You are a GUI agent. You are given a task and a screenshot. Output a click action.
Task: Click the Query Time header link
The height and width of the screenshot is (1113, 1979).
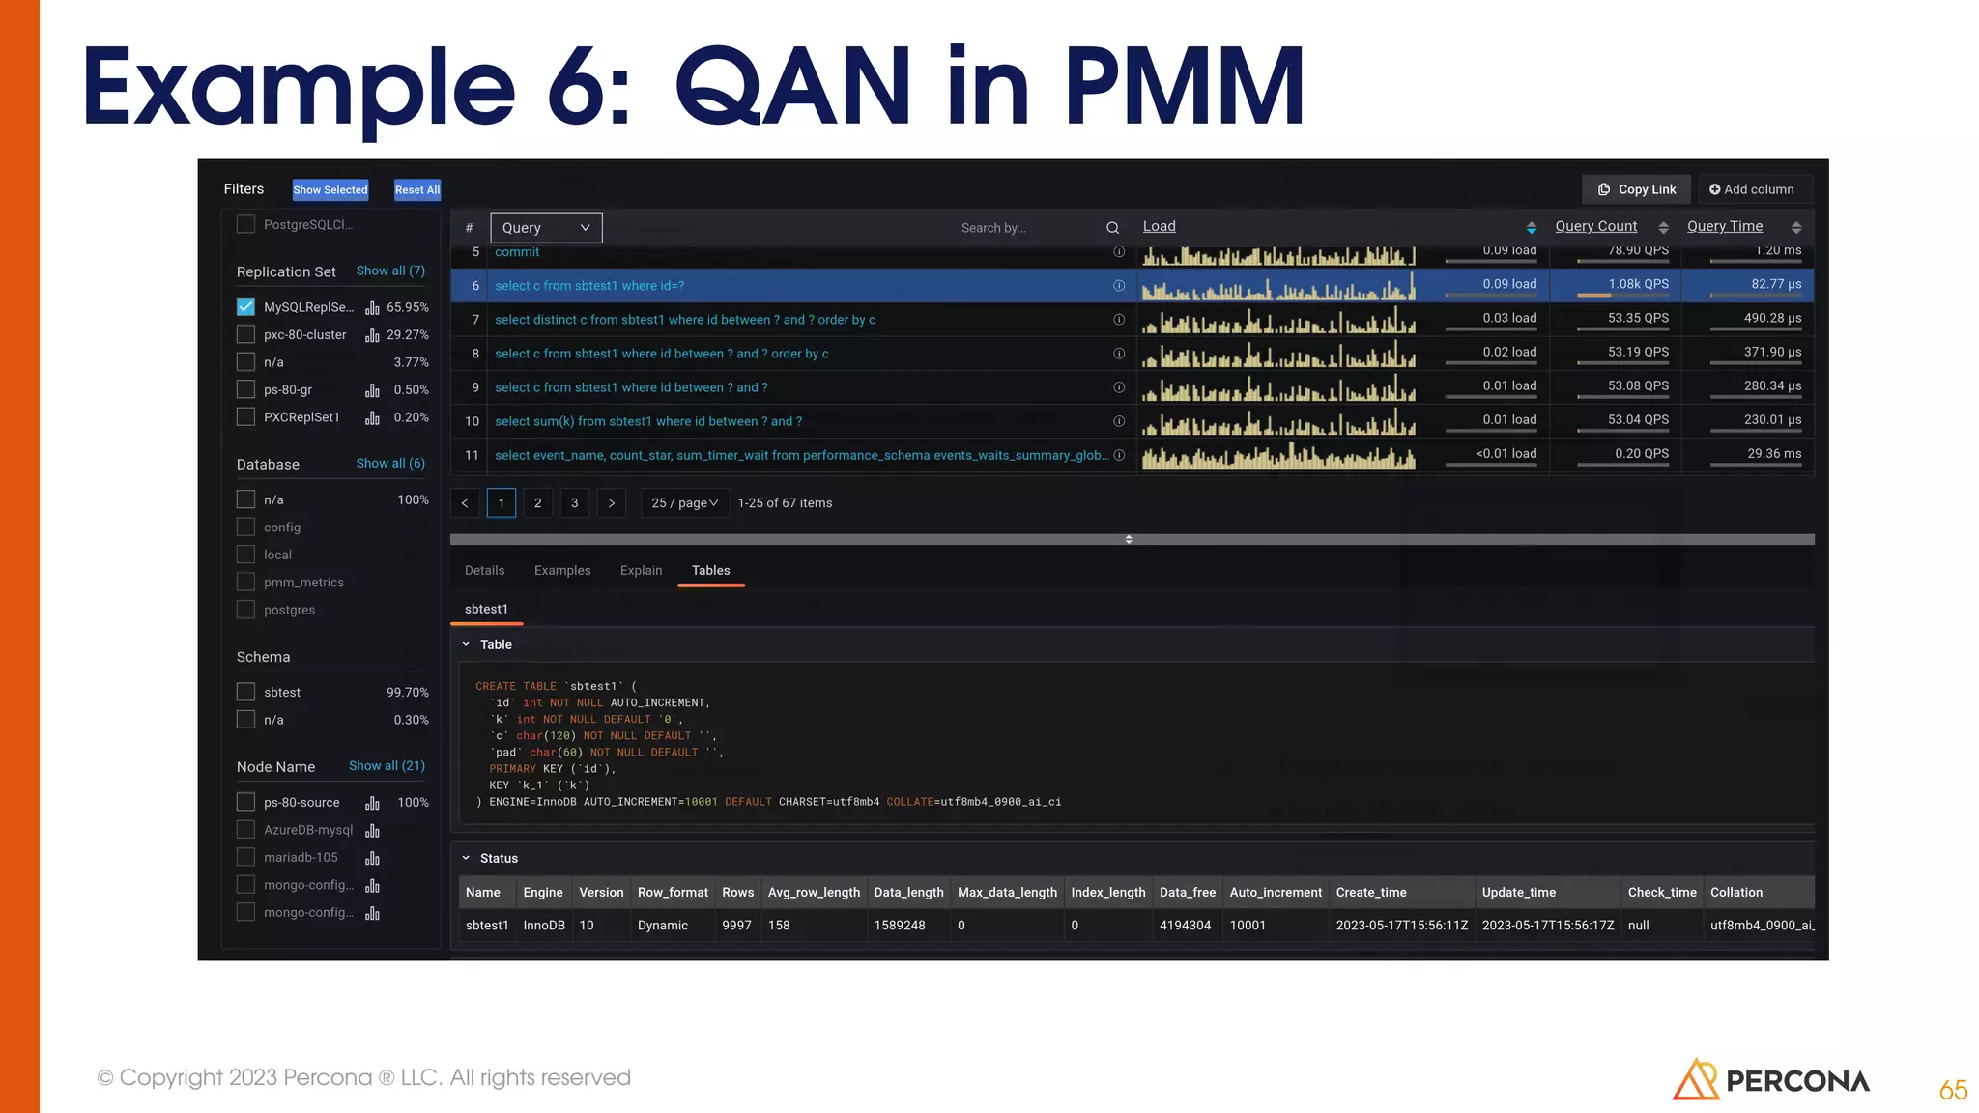(x=1725, y=227)
